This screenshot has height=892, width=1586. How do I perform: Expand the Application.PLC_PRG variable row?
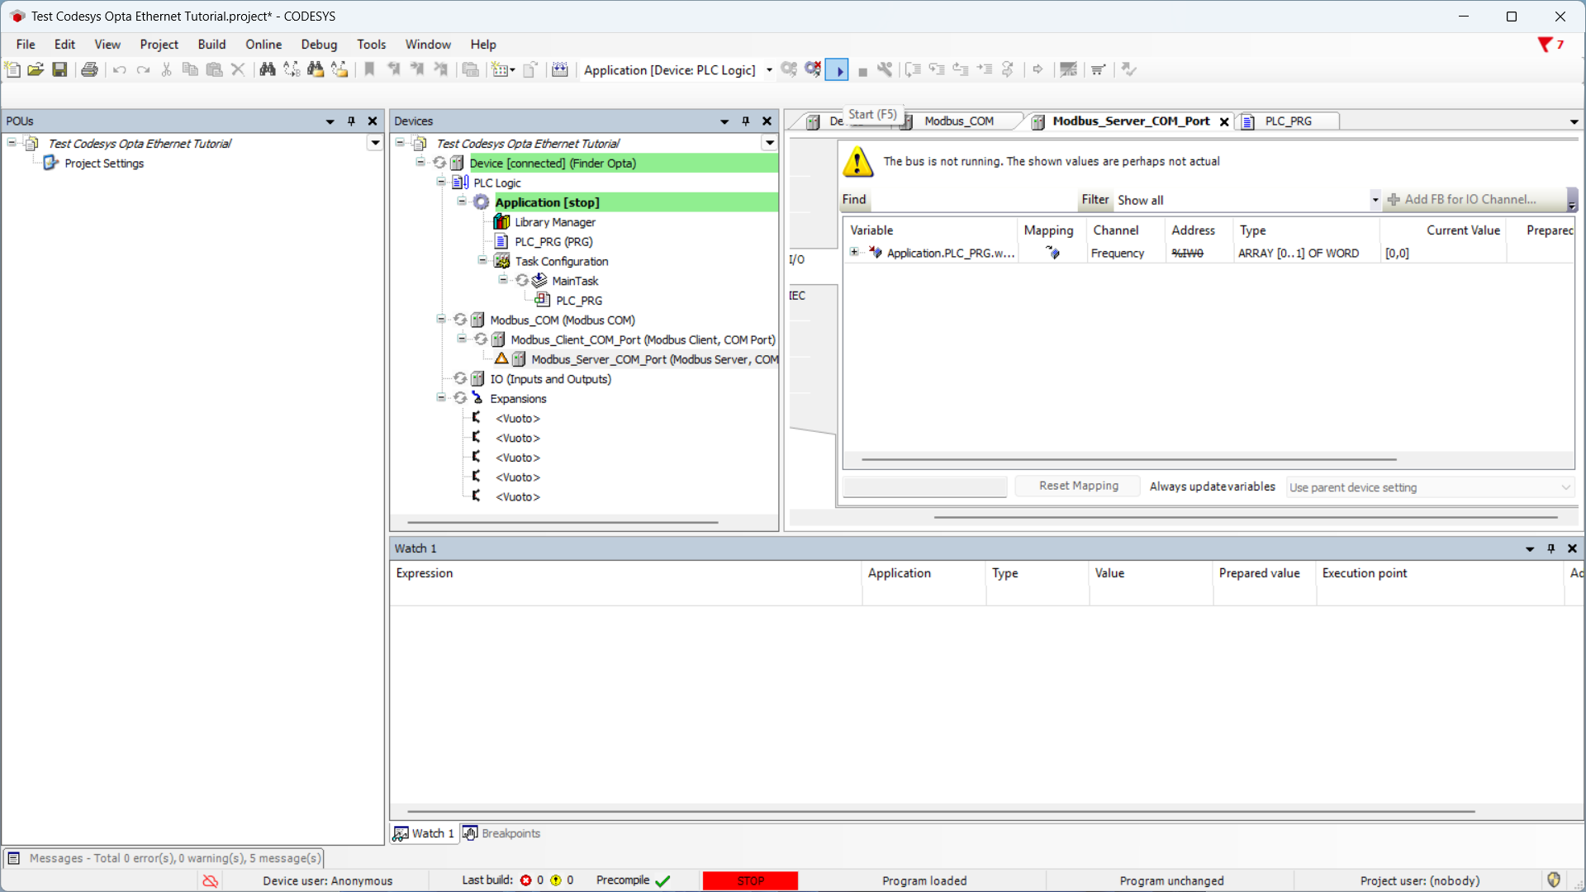point(854,253)
